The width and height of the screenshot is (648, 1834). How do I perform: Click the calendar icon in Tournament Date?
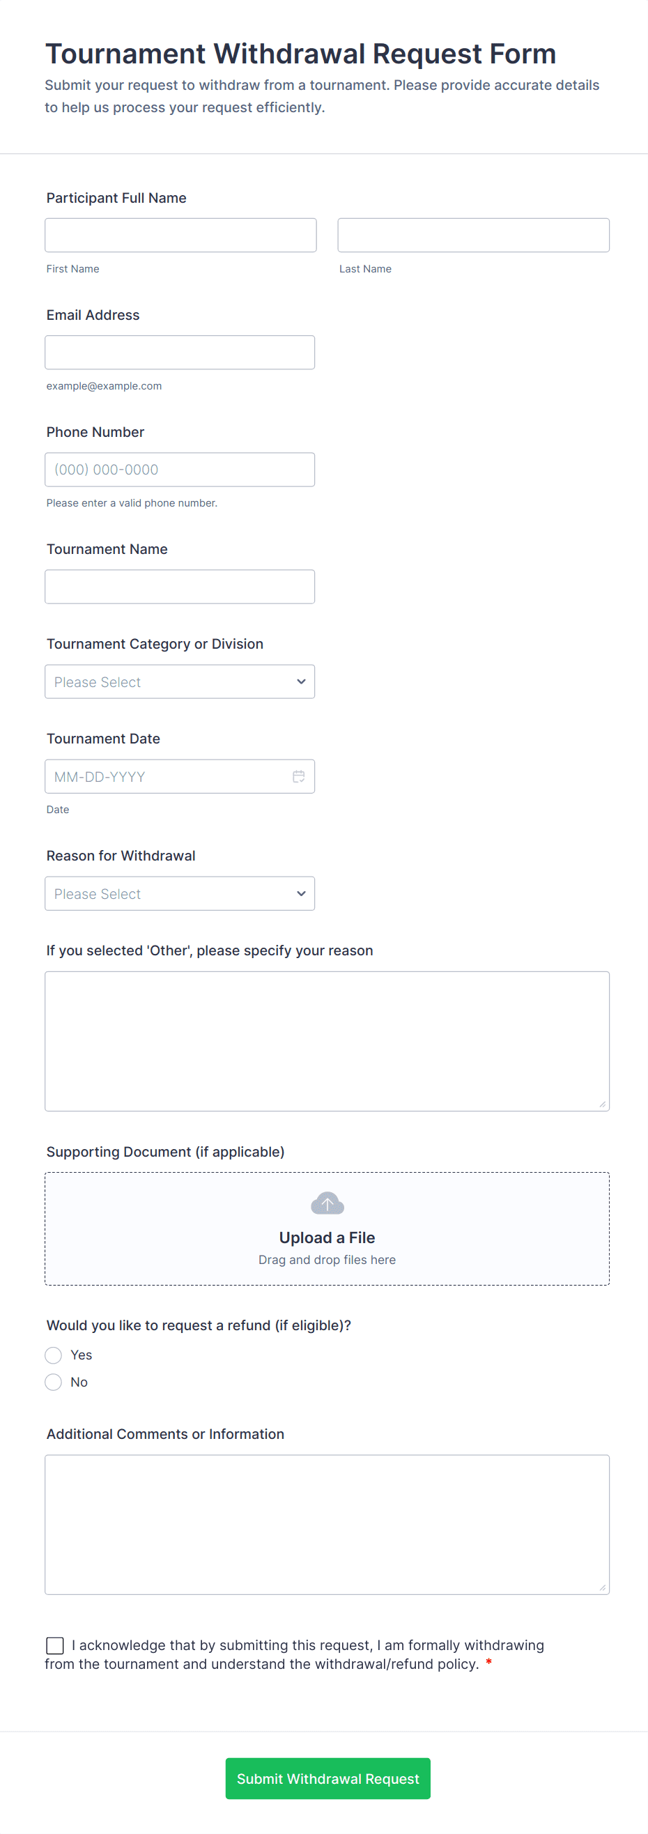point(299,776)
